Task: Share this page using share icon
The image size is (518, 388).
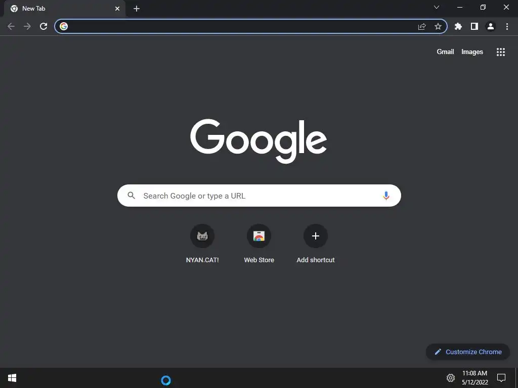Action: 422,26
